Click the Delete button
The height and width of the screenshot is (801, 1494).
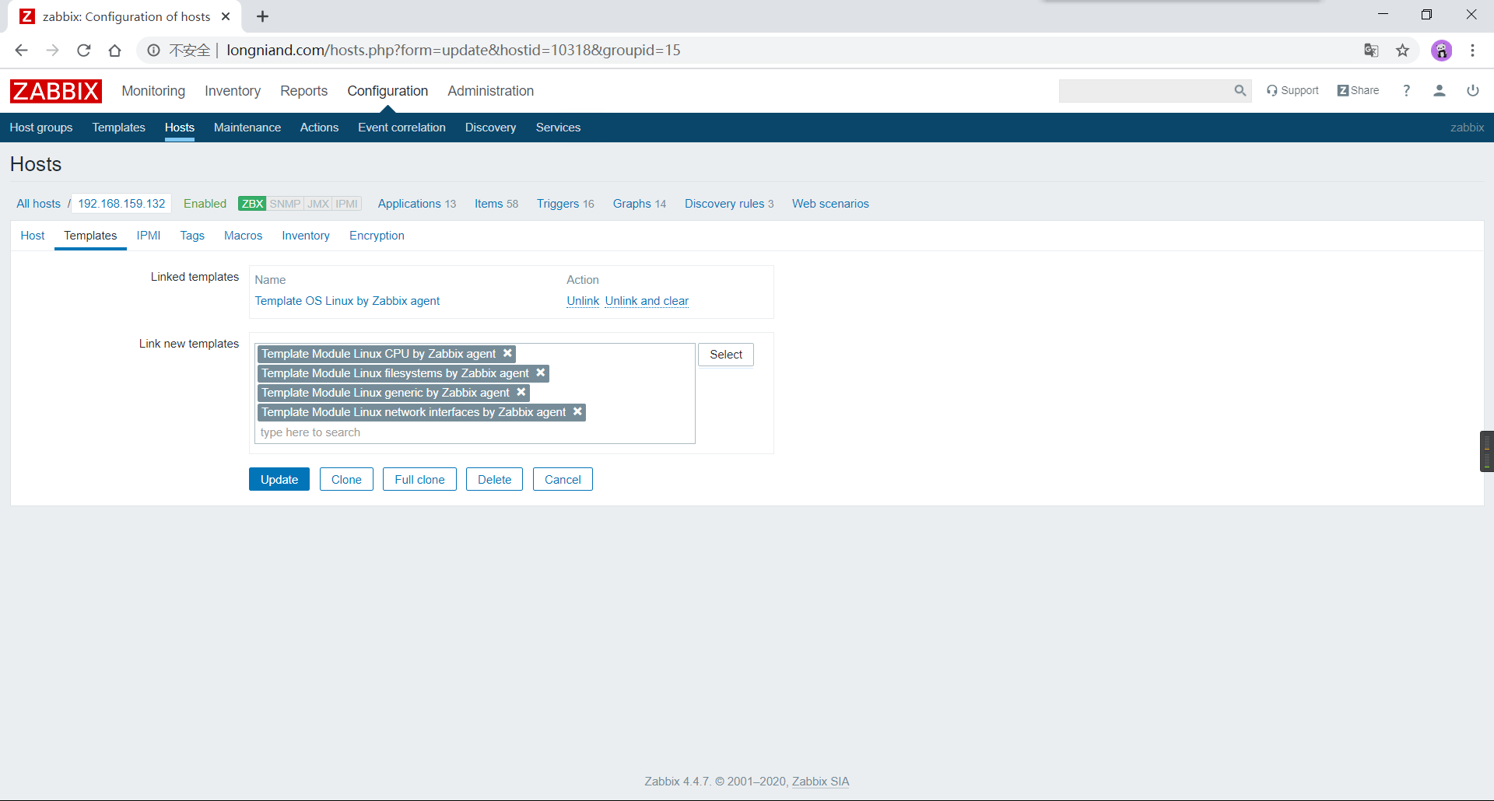click(494, 479)
